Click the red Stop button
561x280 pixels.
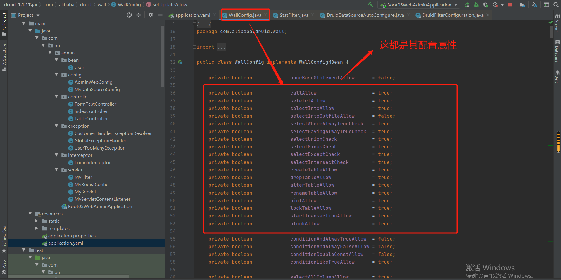[510, 5]
